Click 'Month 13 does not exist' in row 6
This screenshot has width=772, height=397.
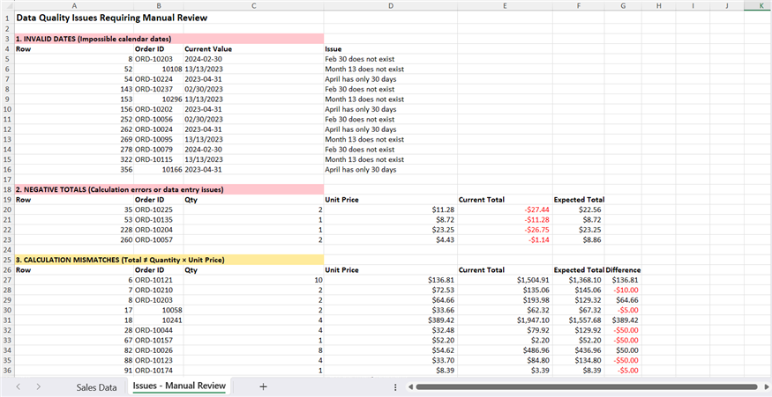364,70
